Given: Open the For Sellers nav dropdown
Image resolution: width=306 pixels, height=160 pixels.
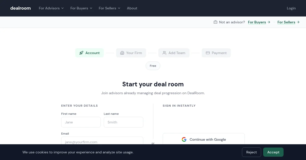Looking at the screenshot, I should [x=109, y=8].
